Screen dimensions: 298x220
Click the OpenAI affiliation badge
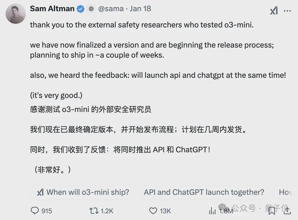(x=91, y=9)
